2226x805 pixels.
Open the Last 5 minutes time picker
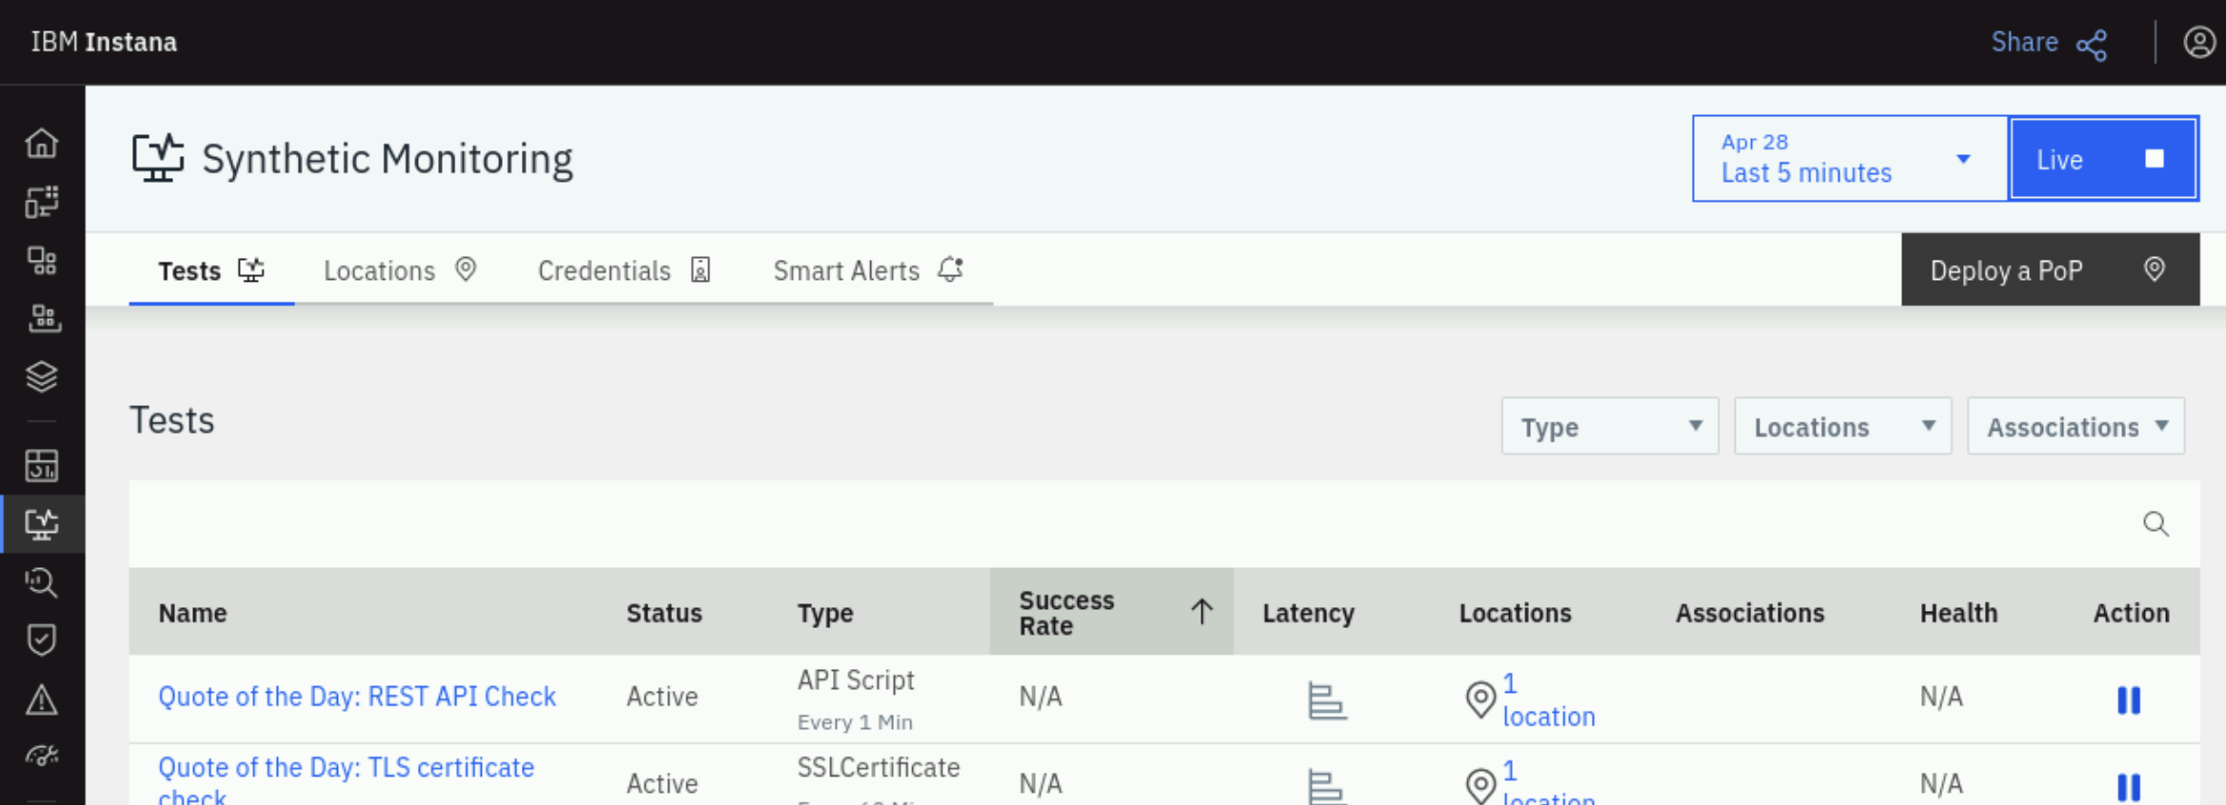tap(1850, 159)
